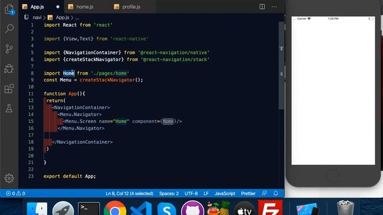383x215 pixels.
Task: Open GitHub Desktop from the dock
Action: tap(193, 208)
